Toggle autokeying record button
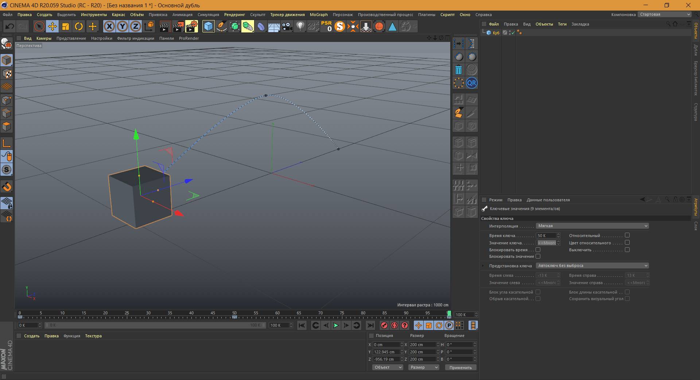Image resolution: width=700 pixels, height=380 pixels. coord(394,325)
